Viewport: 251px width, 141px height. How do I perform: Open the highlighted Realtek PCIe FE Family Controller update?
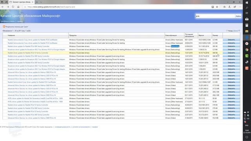(x=28, y=53)
